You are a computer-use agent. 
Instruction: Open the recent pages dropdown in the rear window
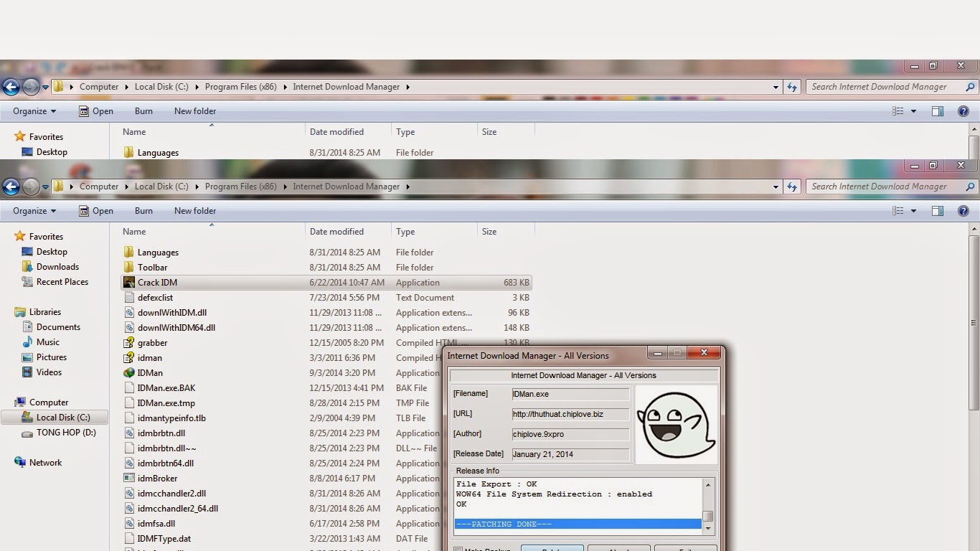coord(45,87)
